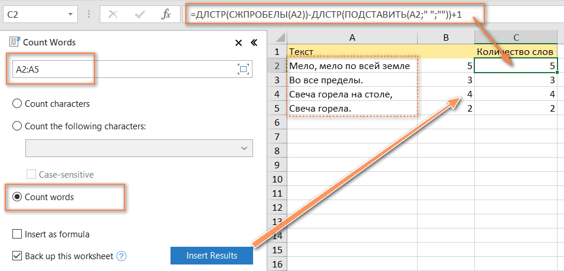The width and height of the screenshot is (564, 271).
Task: Uncheck Back up this worksheet checkbox
Action: (17, 256)
